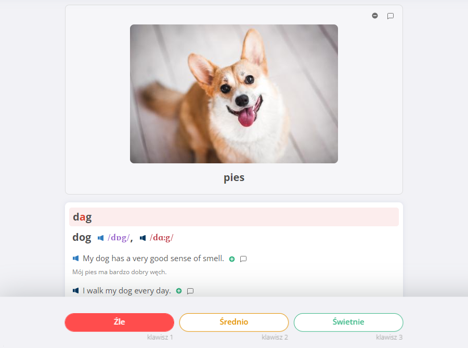Click the word 'pies' under the image
The width and height of the screenshot is (468, 348).
[234, 177]
